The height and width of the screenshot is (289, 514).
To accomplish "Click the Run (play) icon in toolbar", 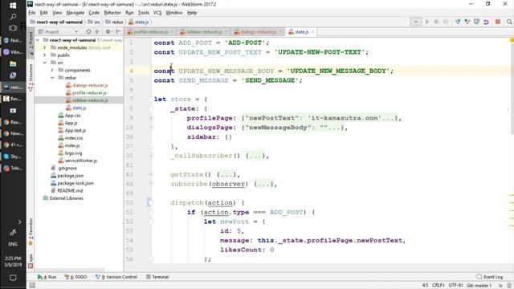I will [x=426, y=22].
